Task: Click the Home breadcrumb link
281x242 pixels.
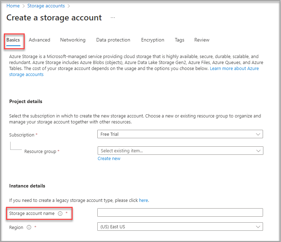Action: [x=13, y=6]
